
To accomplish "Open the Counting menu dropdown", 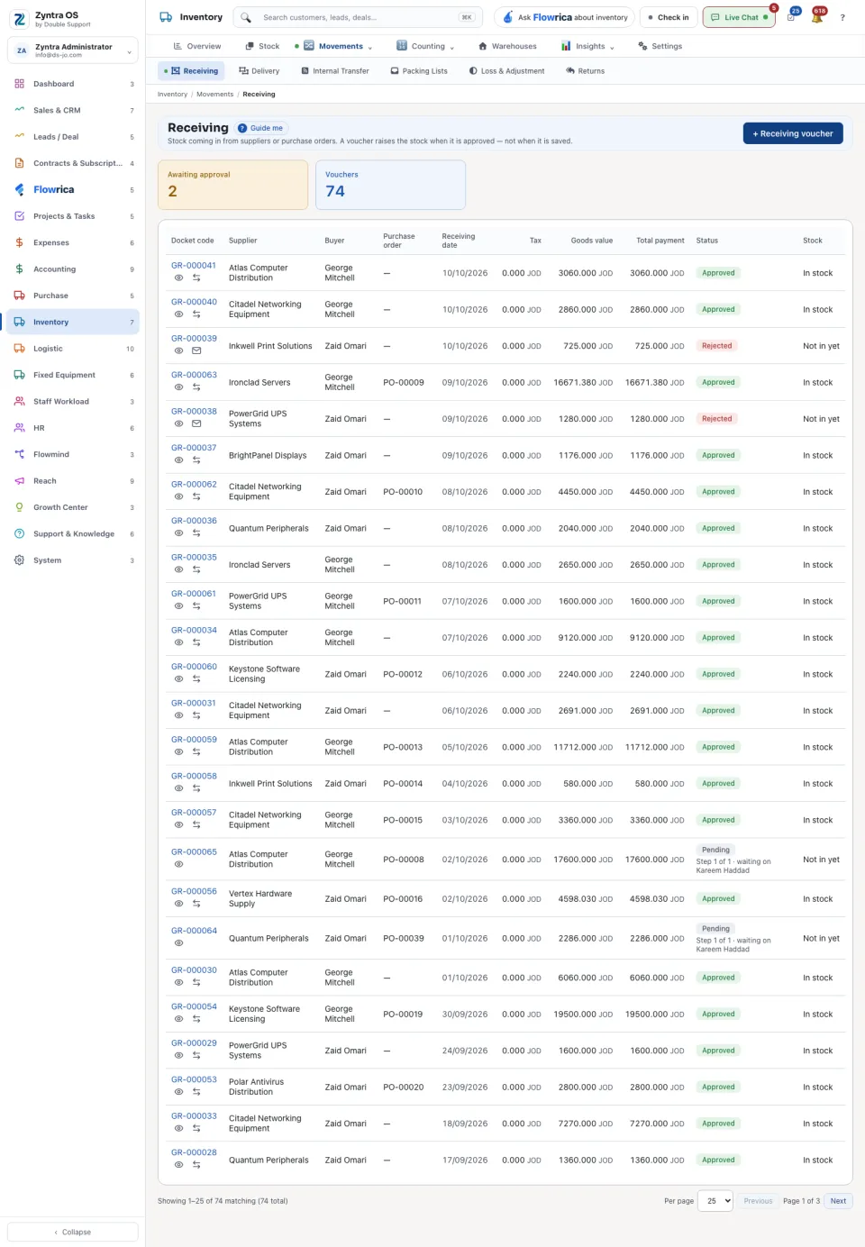I will click(425, 46).
